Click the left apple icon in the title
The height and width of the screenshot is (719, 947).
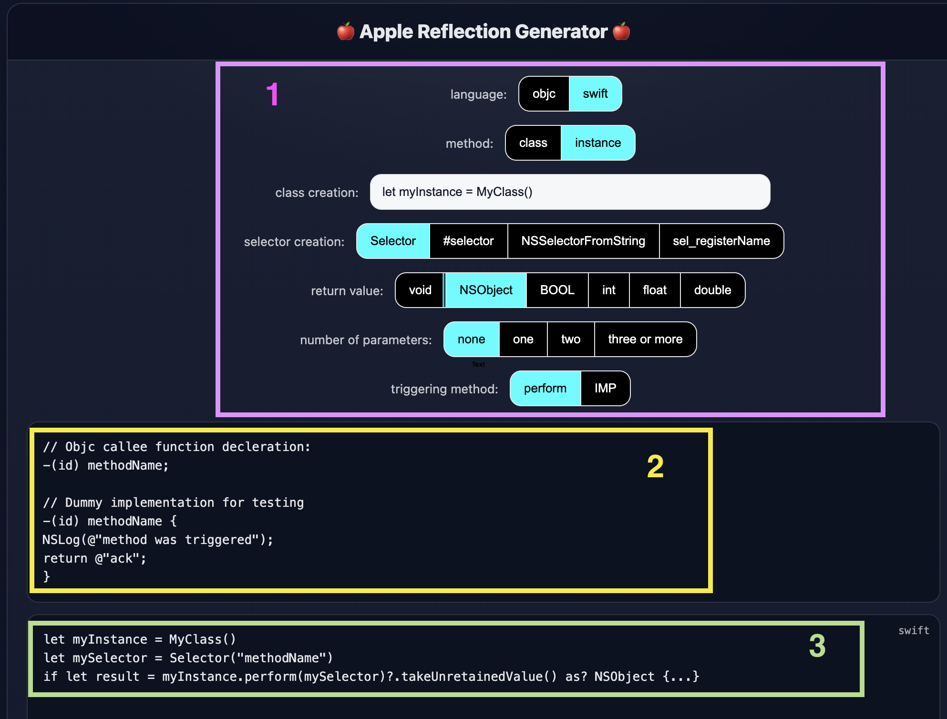[x=346, y=32]
